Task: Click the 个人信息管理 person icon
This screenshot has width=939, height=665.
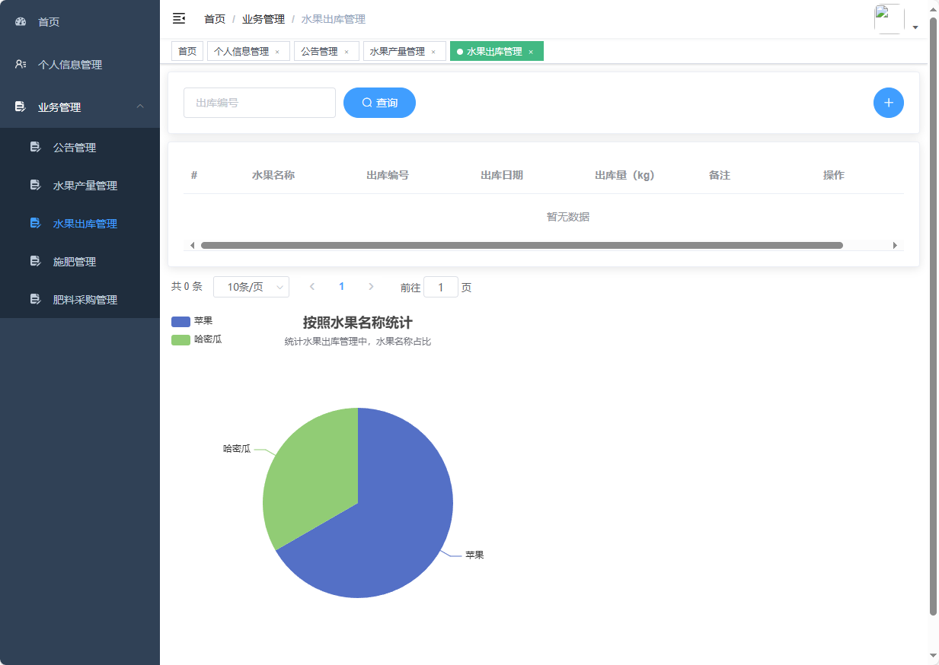Action: pyautogui.click(x=20, y=65)
